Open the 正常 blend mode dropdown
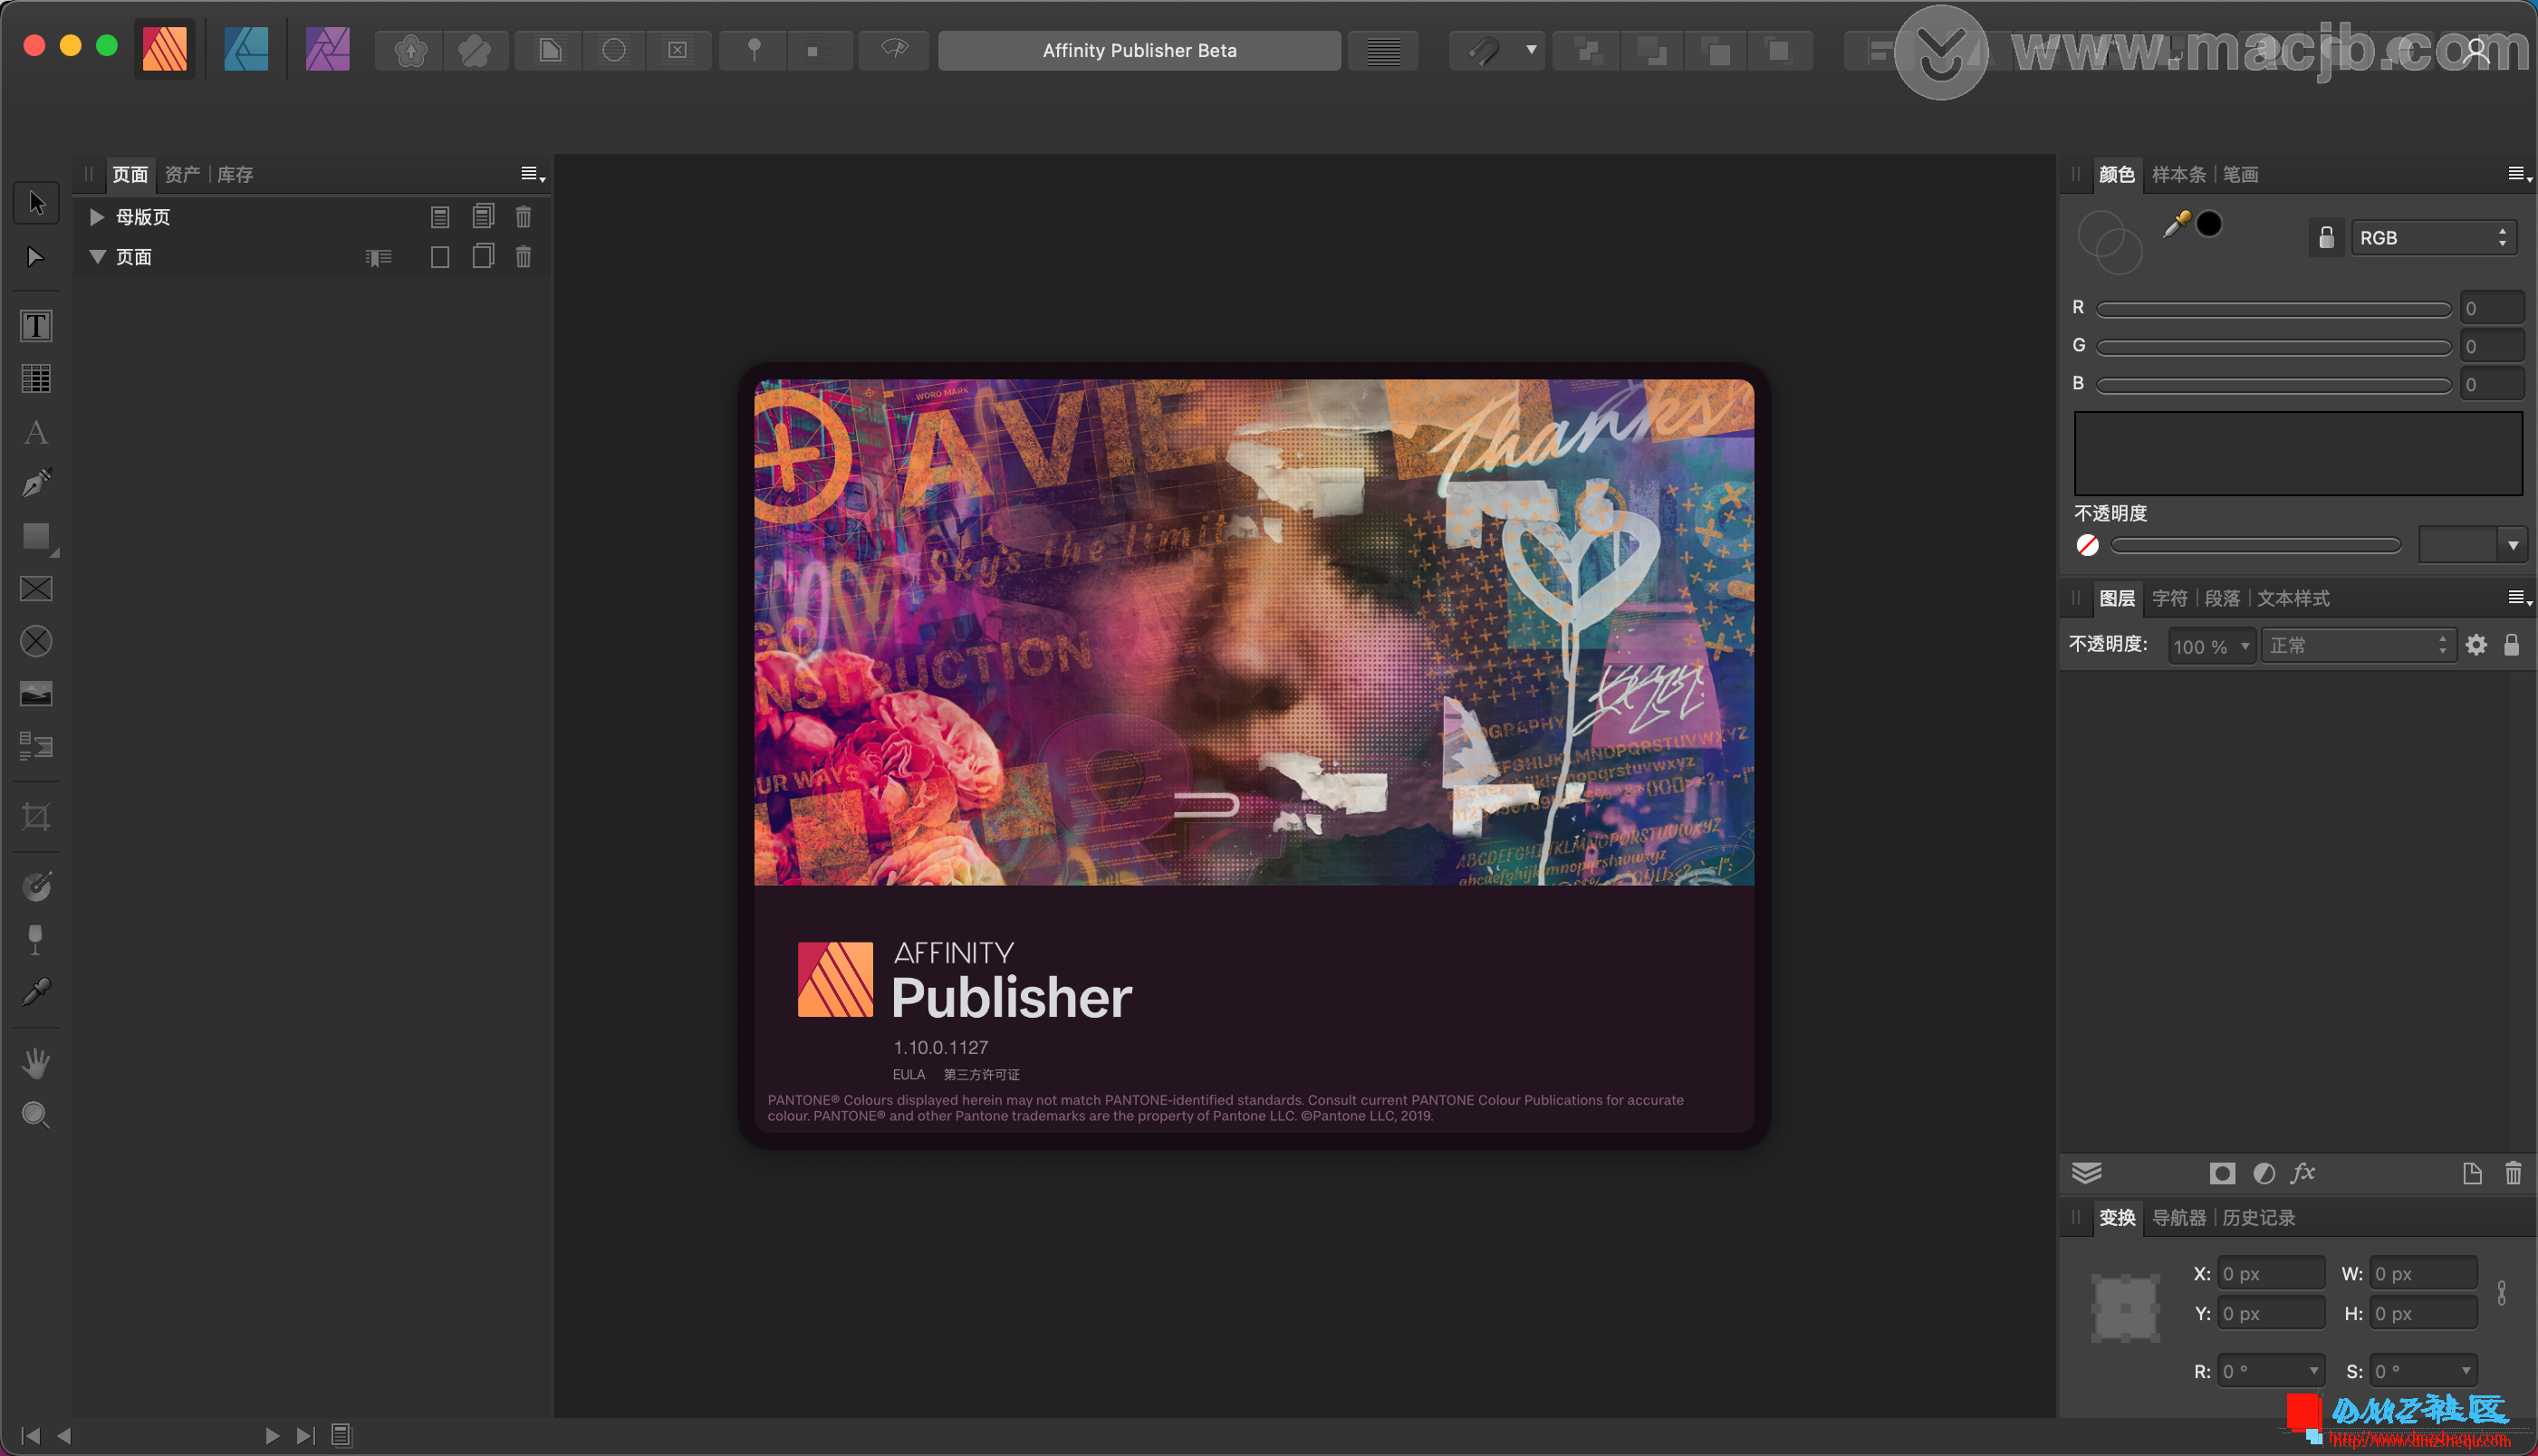 pyautogui.click(x=2359, y=646)
